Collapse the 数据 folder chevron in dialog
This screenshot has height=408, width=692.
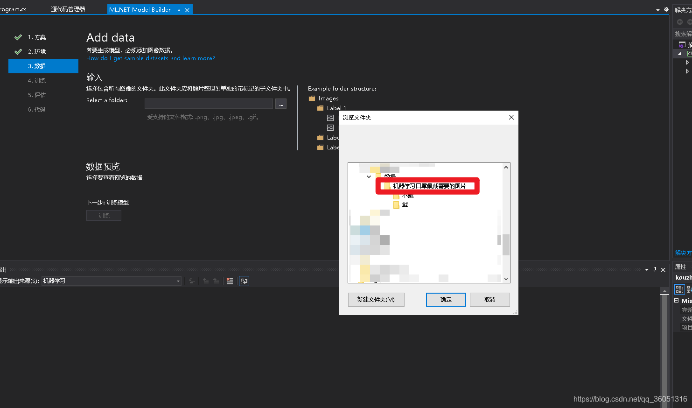pos(369,176)
